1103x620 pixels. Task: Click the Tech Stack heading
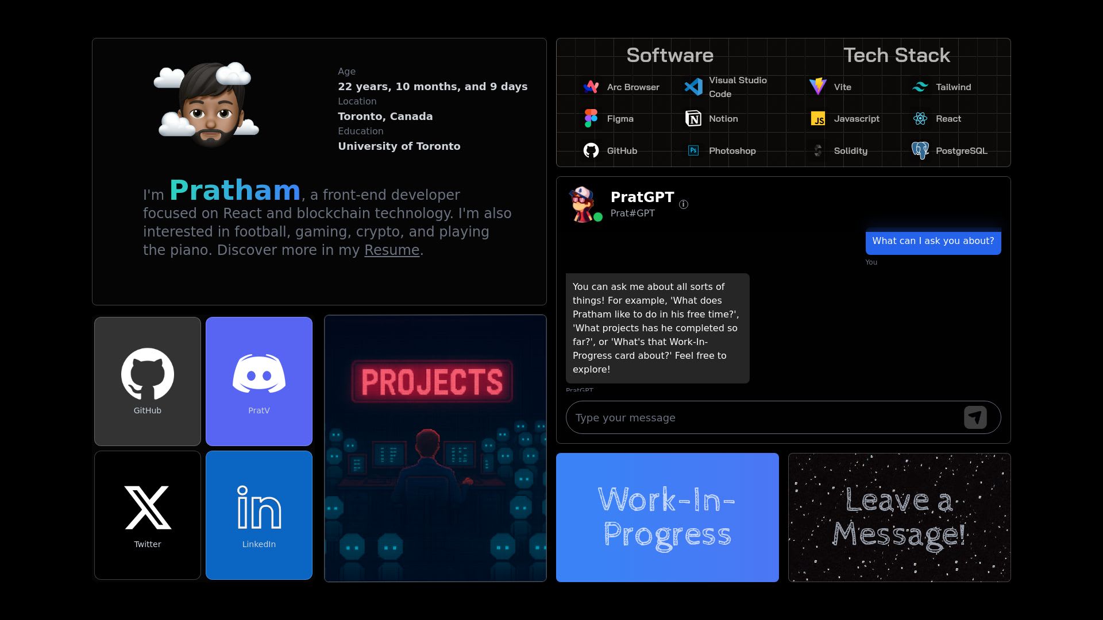point(897,55)
